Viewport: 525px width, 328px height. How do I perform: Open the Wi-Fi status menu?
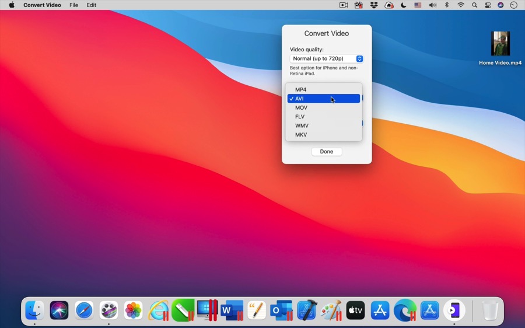(461, 5)
